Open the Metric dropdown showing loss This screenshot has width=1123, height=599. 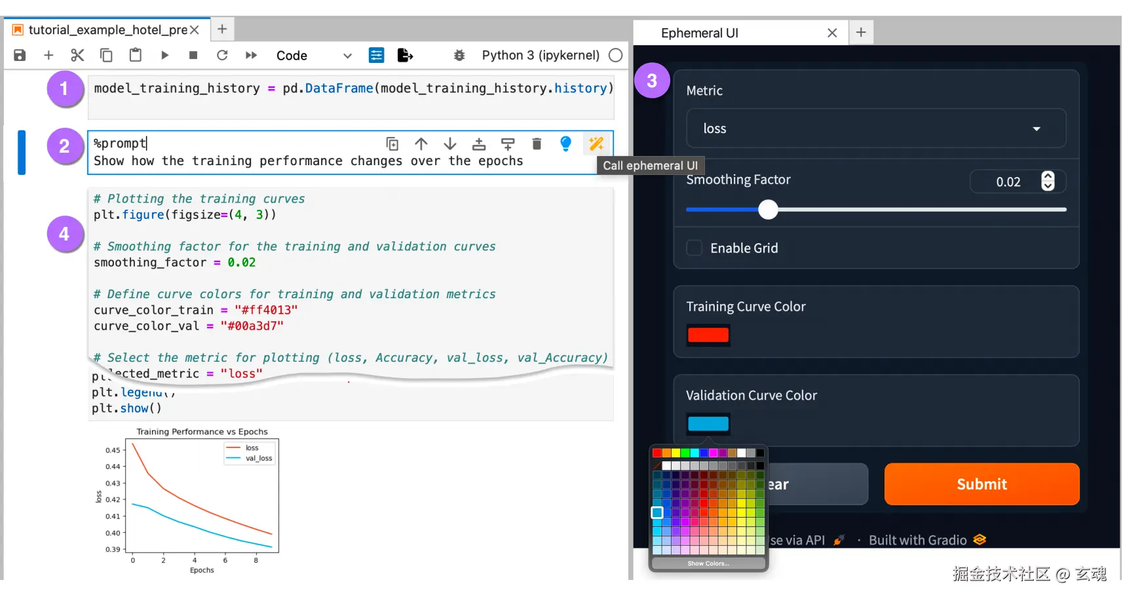pos(876,128)
